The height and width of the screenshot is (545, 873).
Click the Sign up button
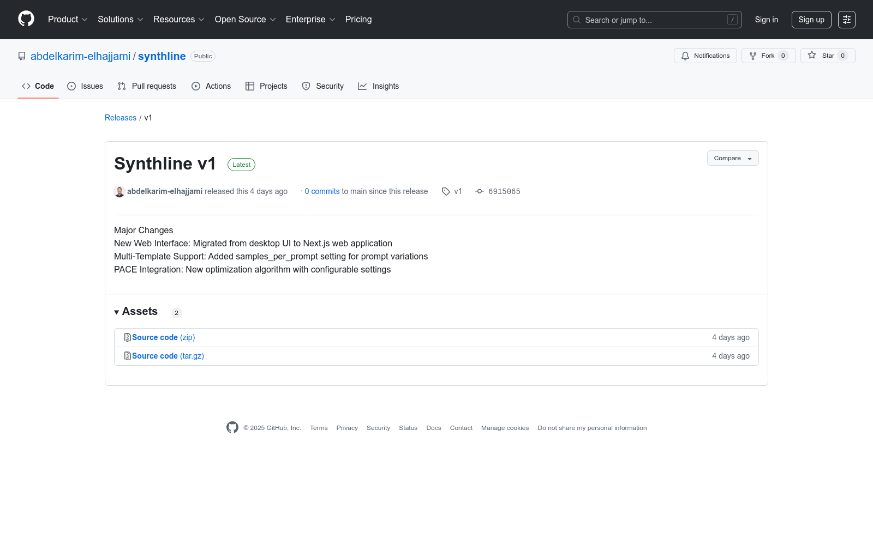pyautogui.click(x=811, y=20)
